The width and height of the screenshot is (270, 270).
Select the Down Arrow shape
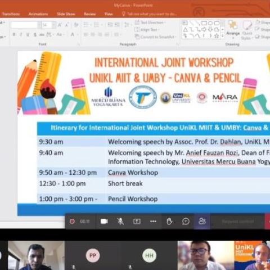(x=210, y=30)
